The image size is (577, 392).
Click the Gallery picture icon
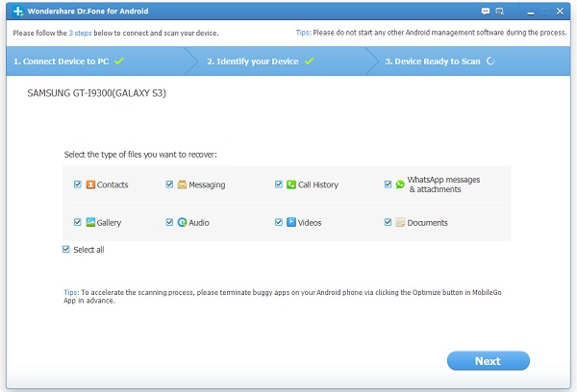90,222
